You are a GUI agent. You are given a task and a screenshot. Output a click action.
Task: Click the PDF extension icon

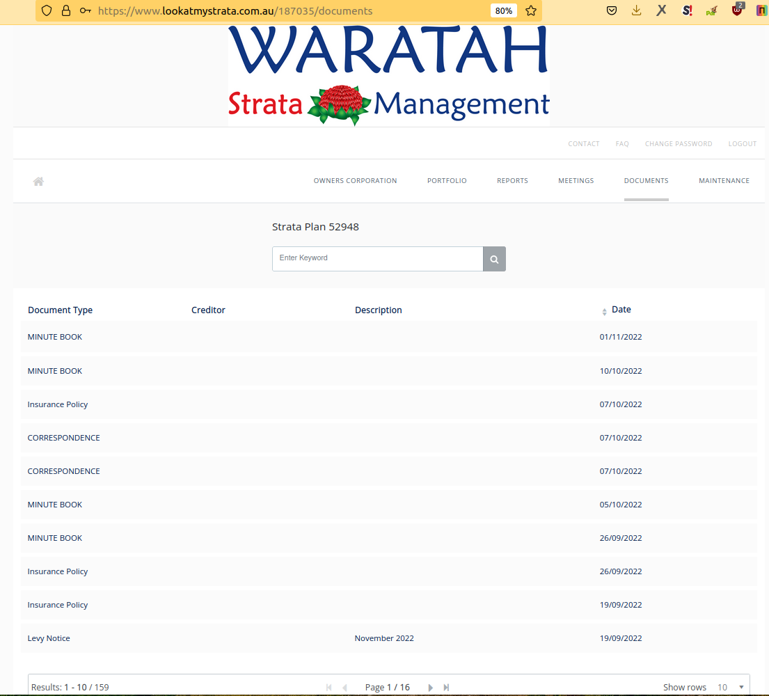pos(712,10)
